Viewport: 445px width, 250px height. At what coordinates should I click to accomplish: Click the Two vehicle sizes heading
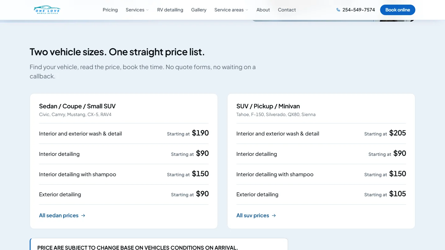click(x=117, y=52)
